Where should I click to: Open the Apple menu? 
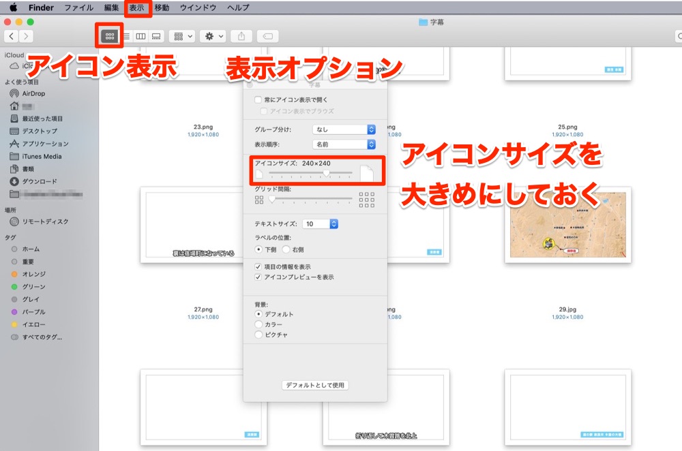click(14, 7)
